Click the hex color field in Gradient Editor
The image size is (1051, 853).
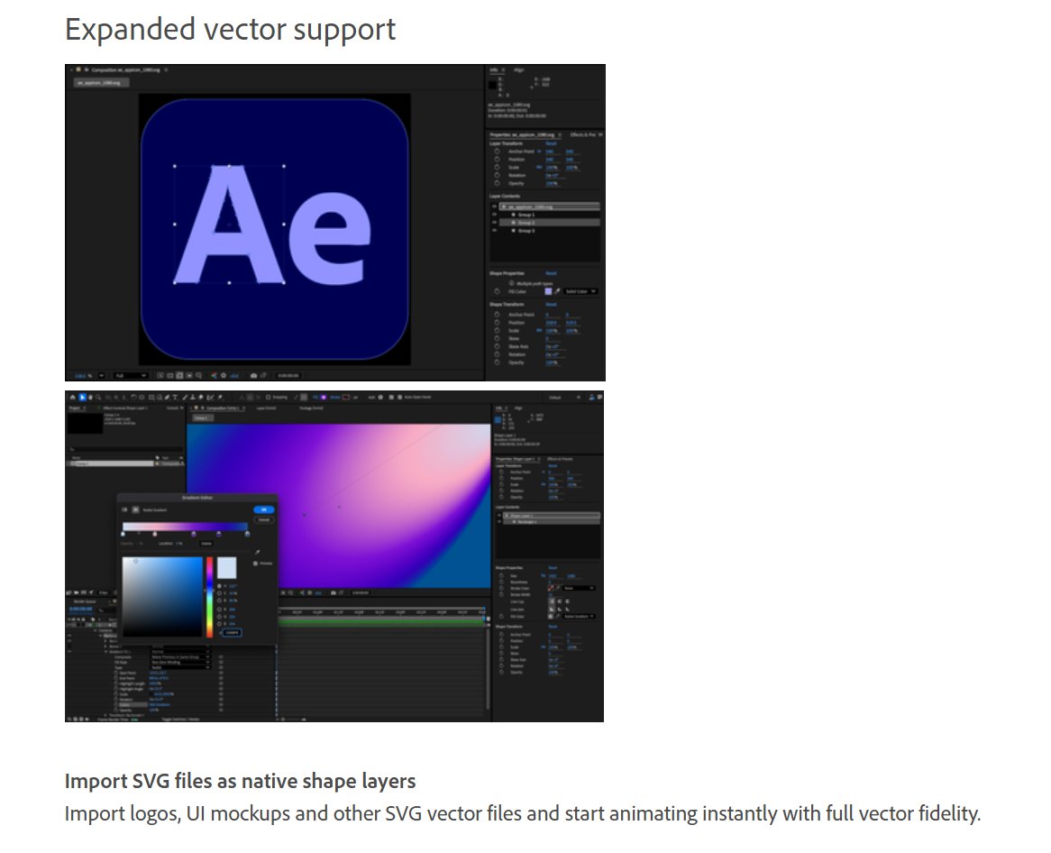click(232, 632)
